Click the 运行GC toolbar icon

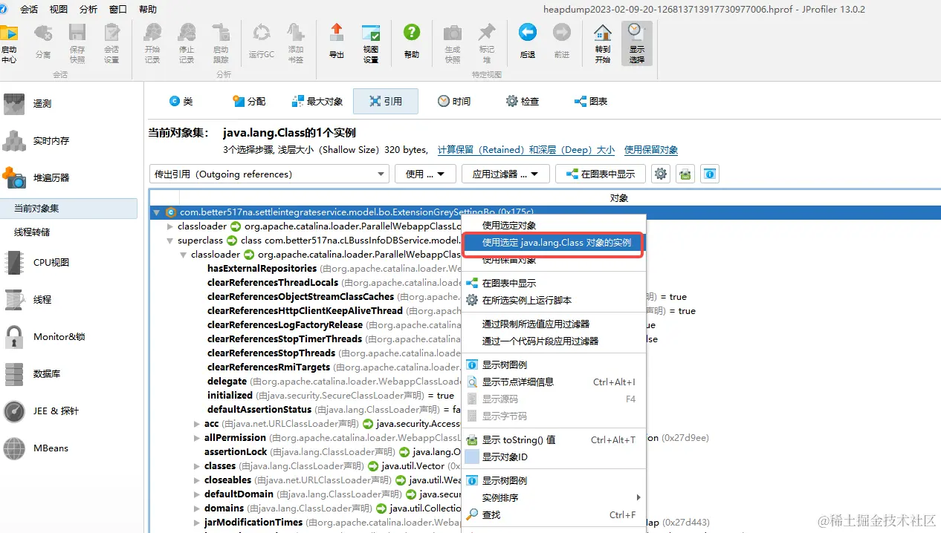click(x=262, y=43)
